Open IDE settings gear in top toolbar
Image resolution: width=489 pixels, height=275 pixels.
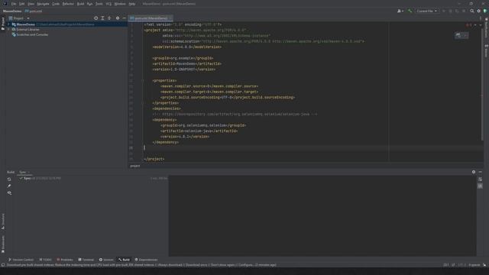click(479, 11)
